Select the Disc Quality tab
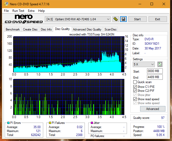172x141 pixels. point(62,29)
